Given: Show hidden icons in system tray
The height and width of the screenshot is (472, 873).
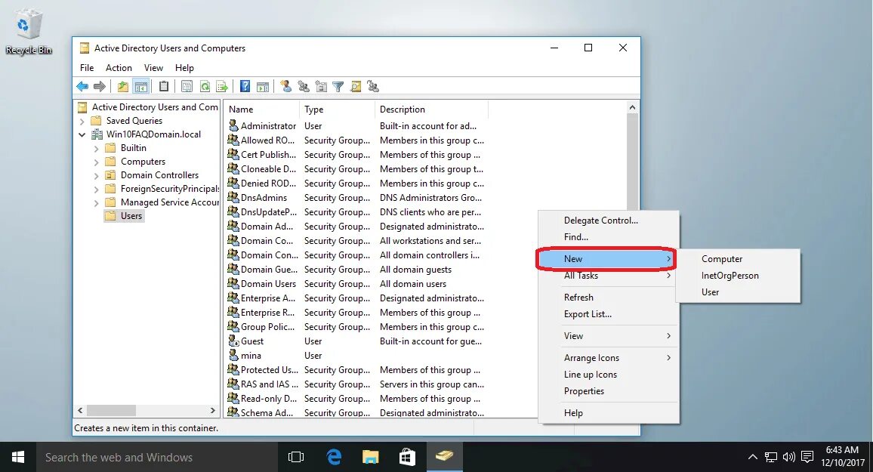Looking at the screenshot, I should pos(753,457).
